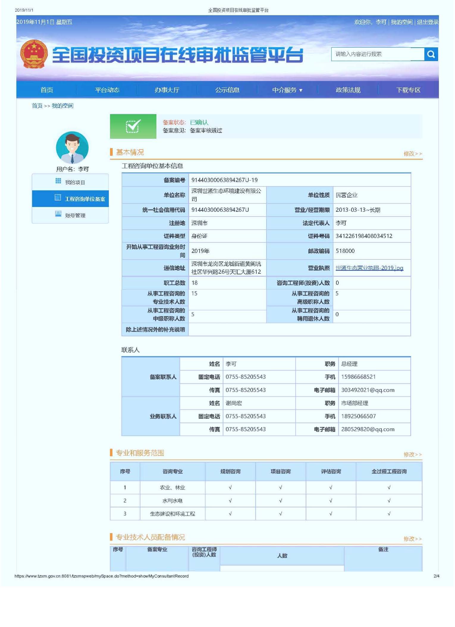
Task: Click the 专业和服务范围 section heading
Action: point(140,453)
